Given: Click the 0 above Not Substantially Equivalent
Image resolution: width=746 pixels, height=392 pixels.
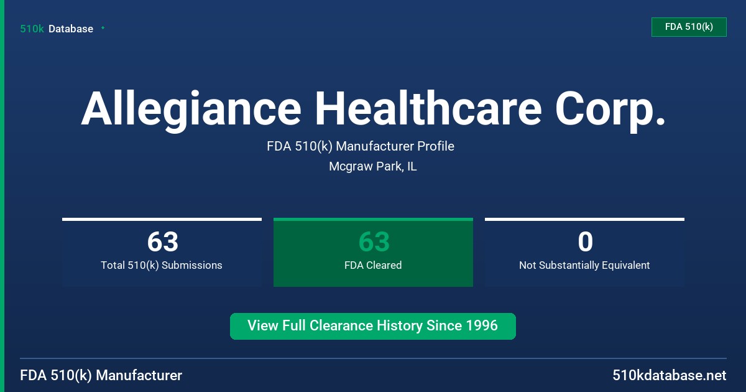Looking at the screenshot, I should (585, 241).
